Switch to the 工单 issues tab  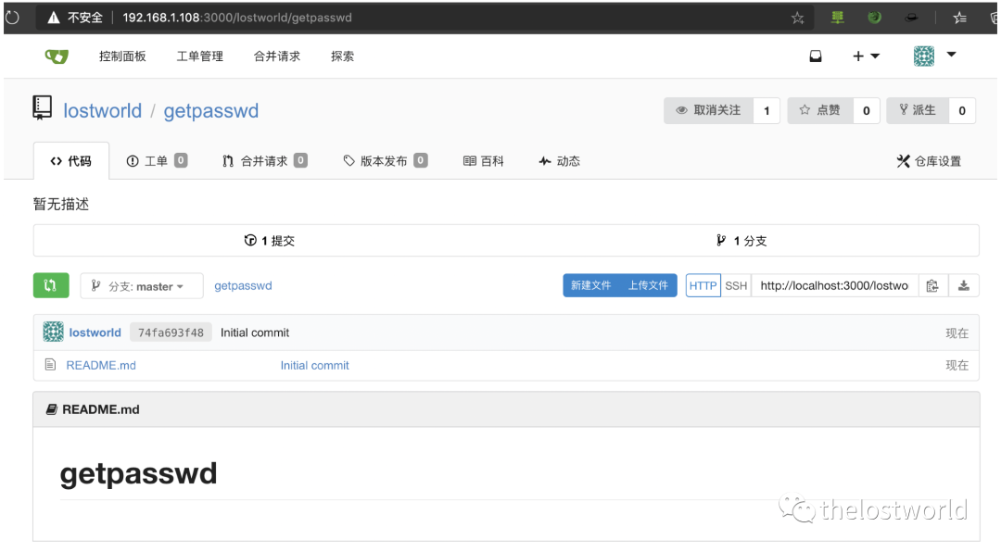pos(157,161)
